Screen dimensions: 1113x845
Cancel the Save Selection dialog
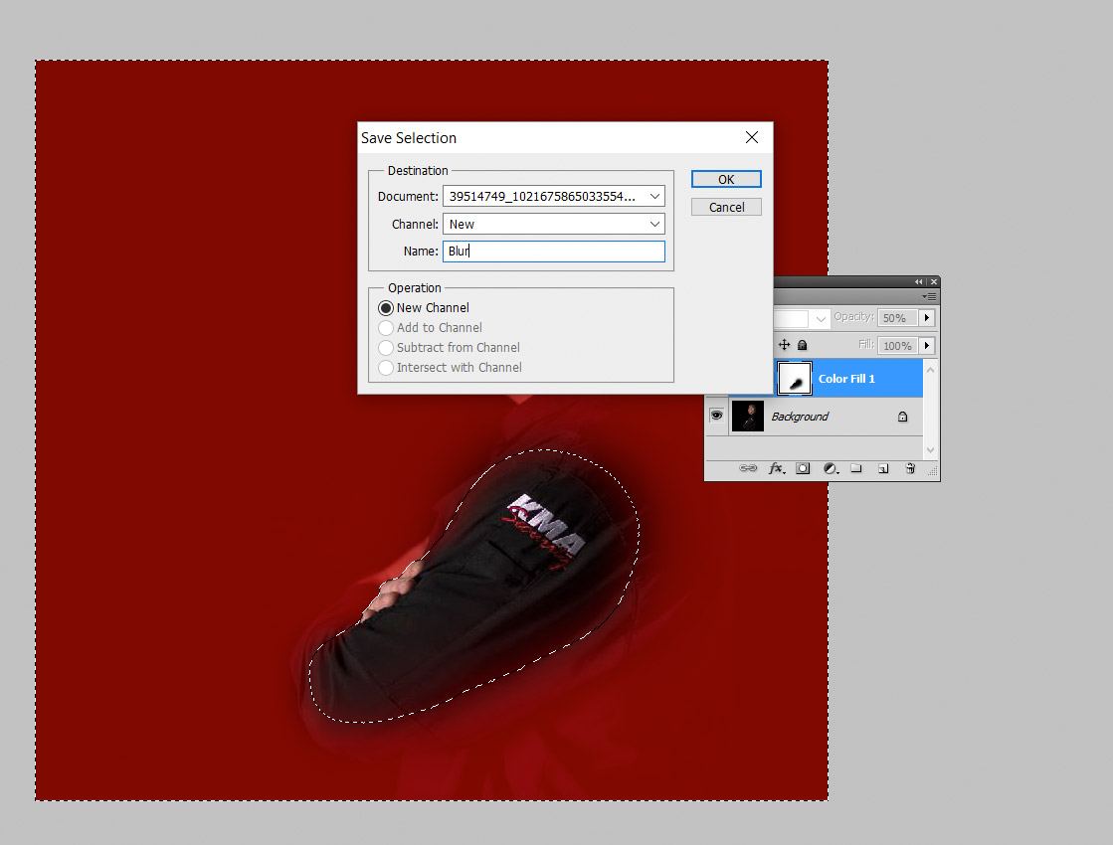(x=726, y=208)
